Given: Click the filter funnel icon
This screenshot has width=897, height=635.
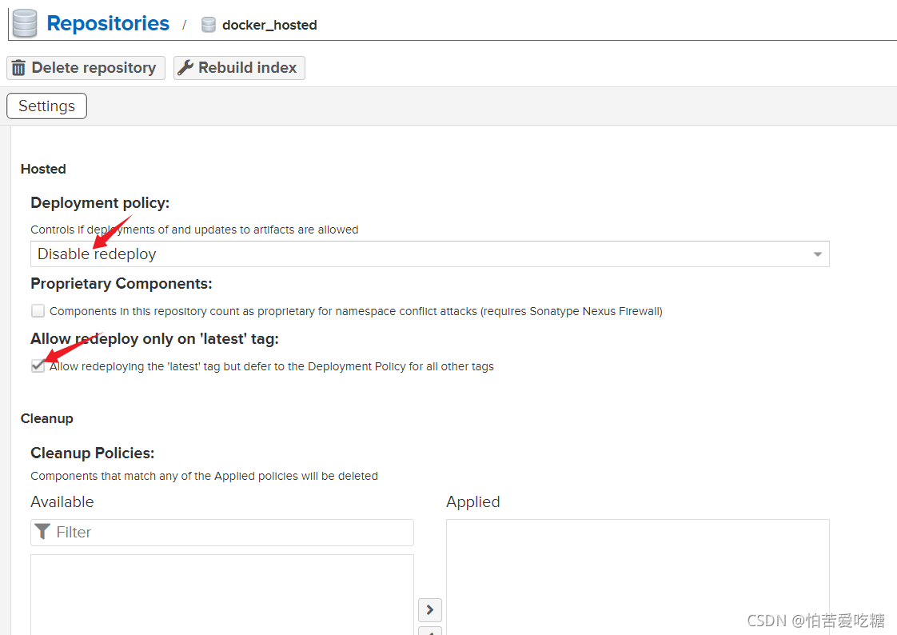Looking at the screenshot, I should (x=42, y=532).
